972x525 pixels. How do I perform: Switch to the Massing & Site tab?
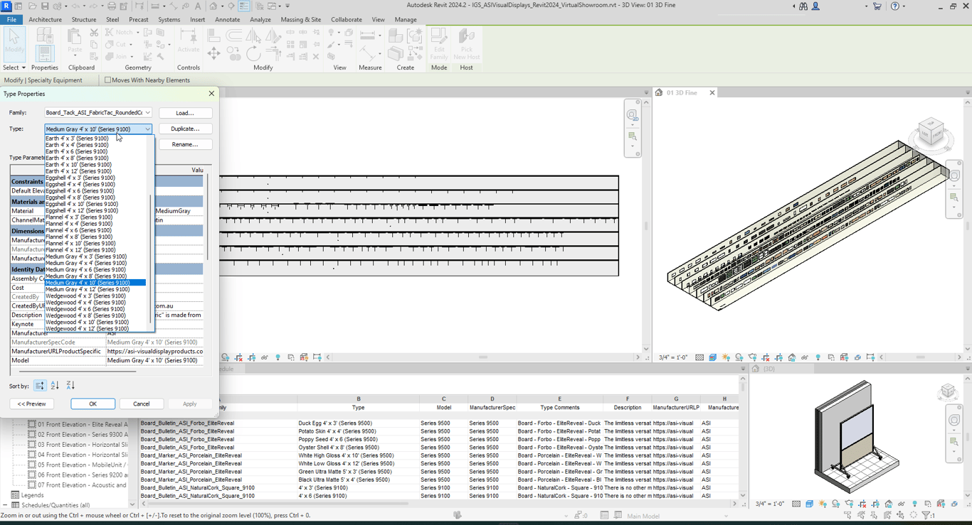(300, 20)
